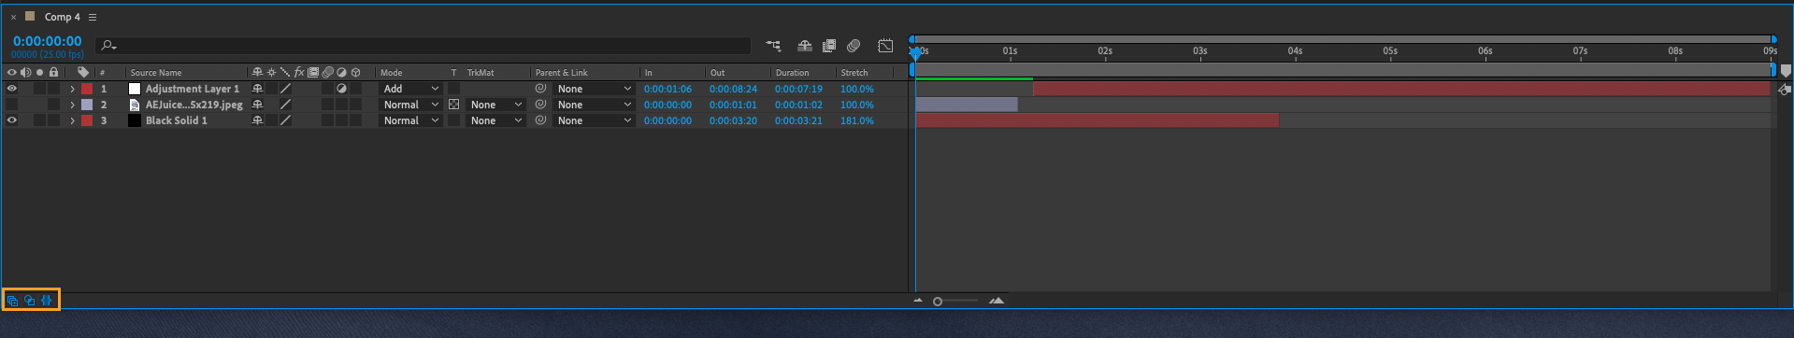Toggle quality switch on Adjustment Layer 1
This screenshot has width=1794, height=338.
(x=285, y=89)
